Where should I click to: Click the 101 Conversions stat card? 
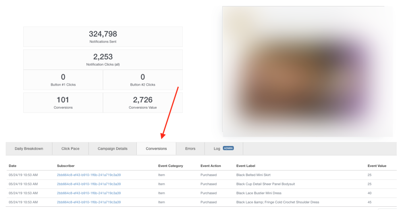point(63,103)
